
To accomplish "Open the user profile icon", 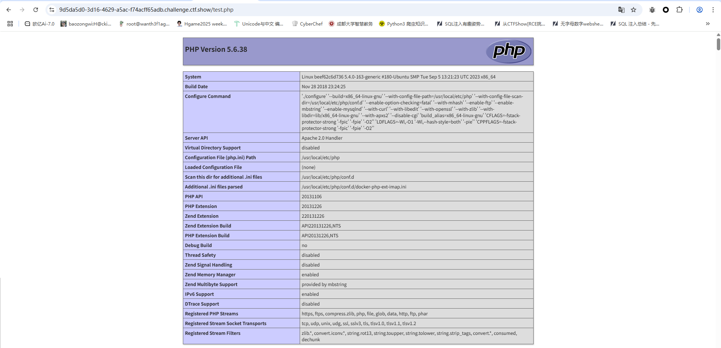I will (700, 10).
